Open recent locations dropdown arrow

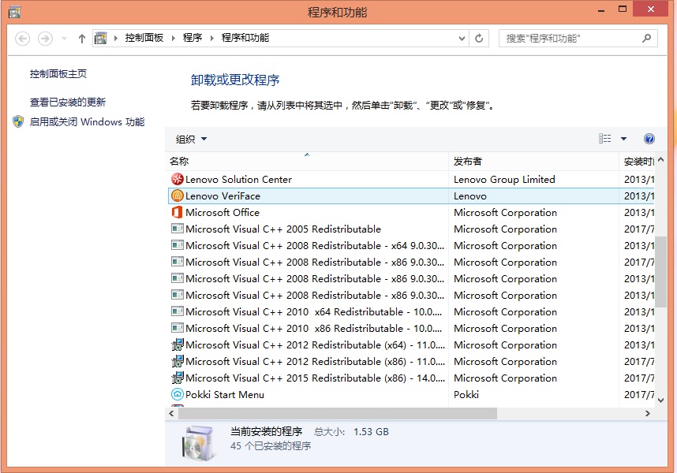click(x=64, y=39)
